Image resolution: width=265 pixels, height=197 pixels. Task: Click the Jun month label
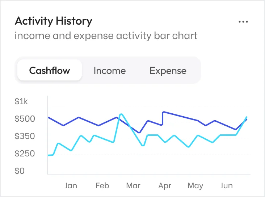(x=227, y=186)
